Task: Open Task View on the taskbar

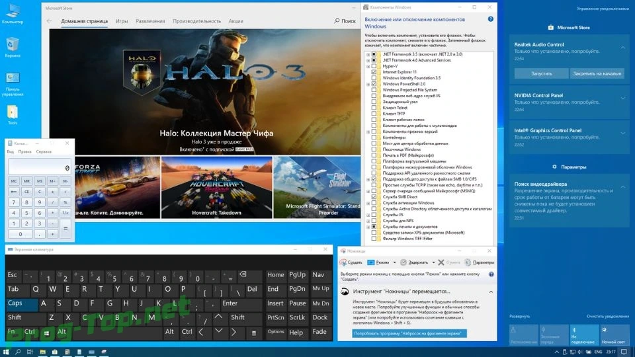Action: coord(30,352)
